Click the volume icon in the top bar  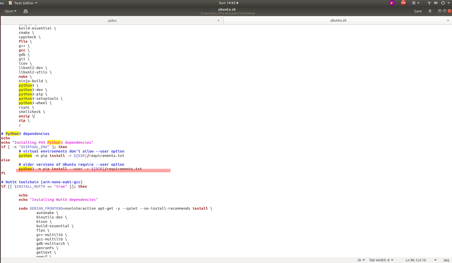(436, 3)
